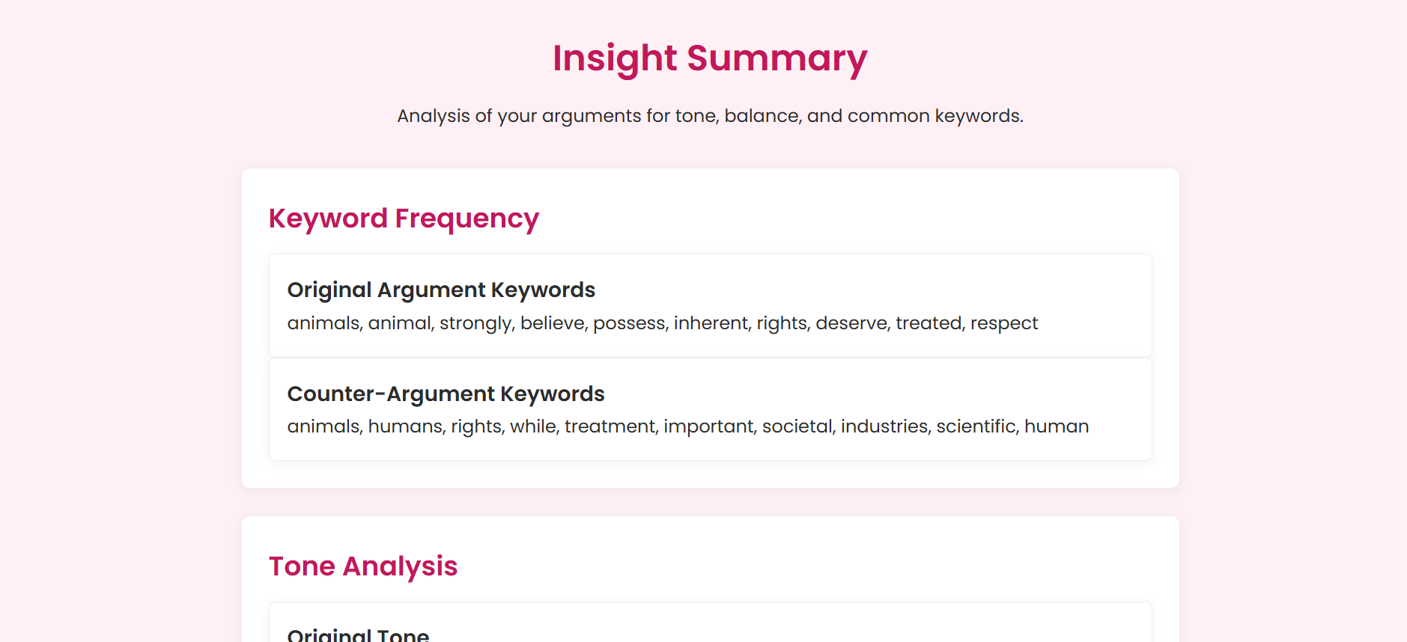Click the Original Tone card heading

(358, 635)
